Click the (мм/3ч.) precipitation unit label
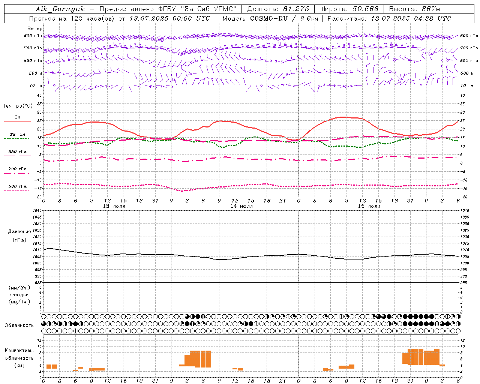 click(x=19, y=288)
